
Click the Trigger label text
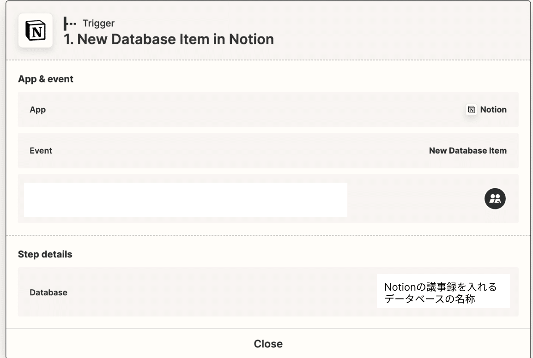[98, 23]
